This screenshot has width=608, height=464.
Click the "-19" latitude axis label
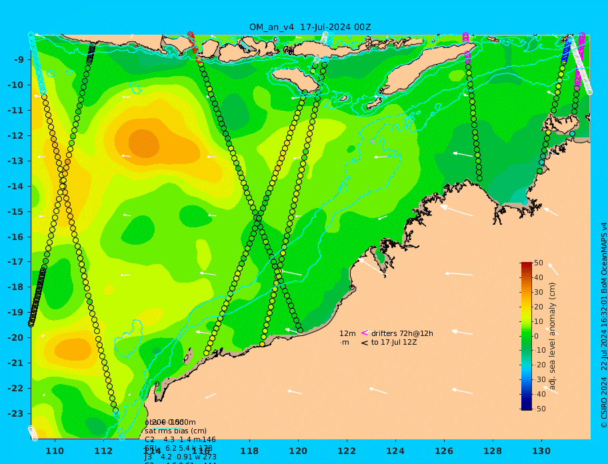[16, 312]
